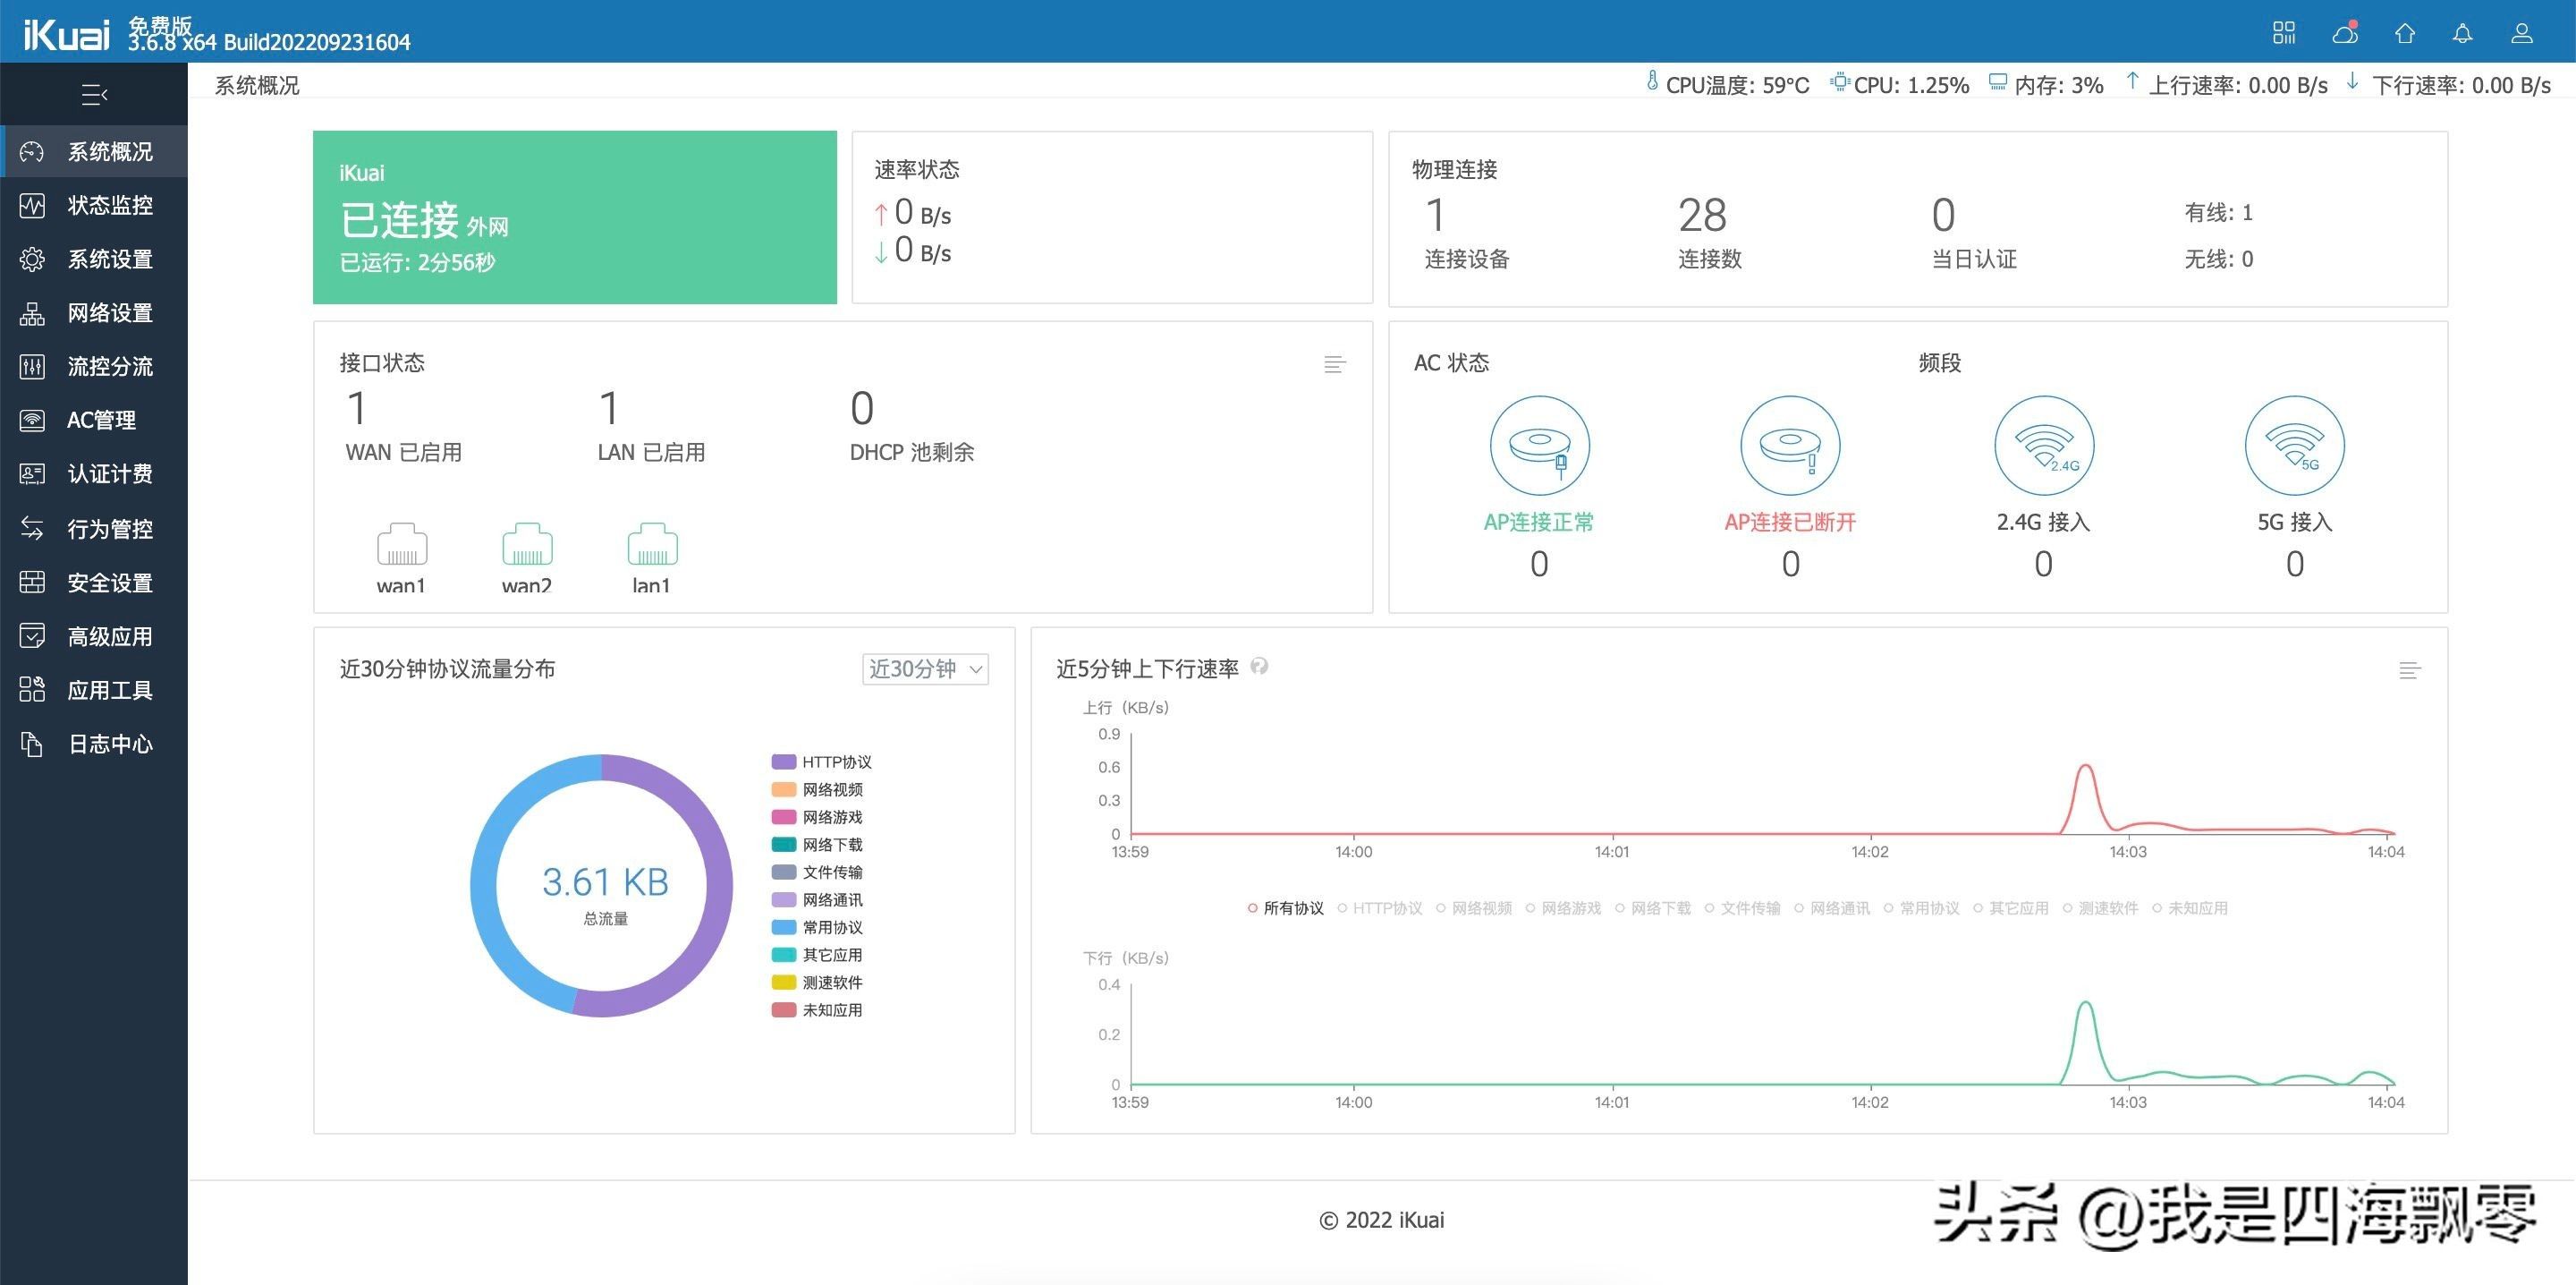Screen dimensions: 2576x1285
Task: Click the CPU温度 thermometer icon
Action: point(1652,82)
